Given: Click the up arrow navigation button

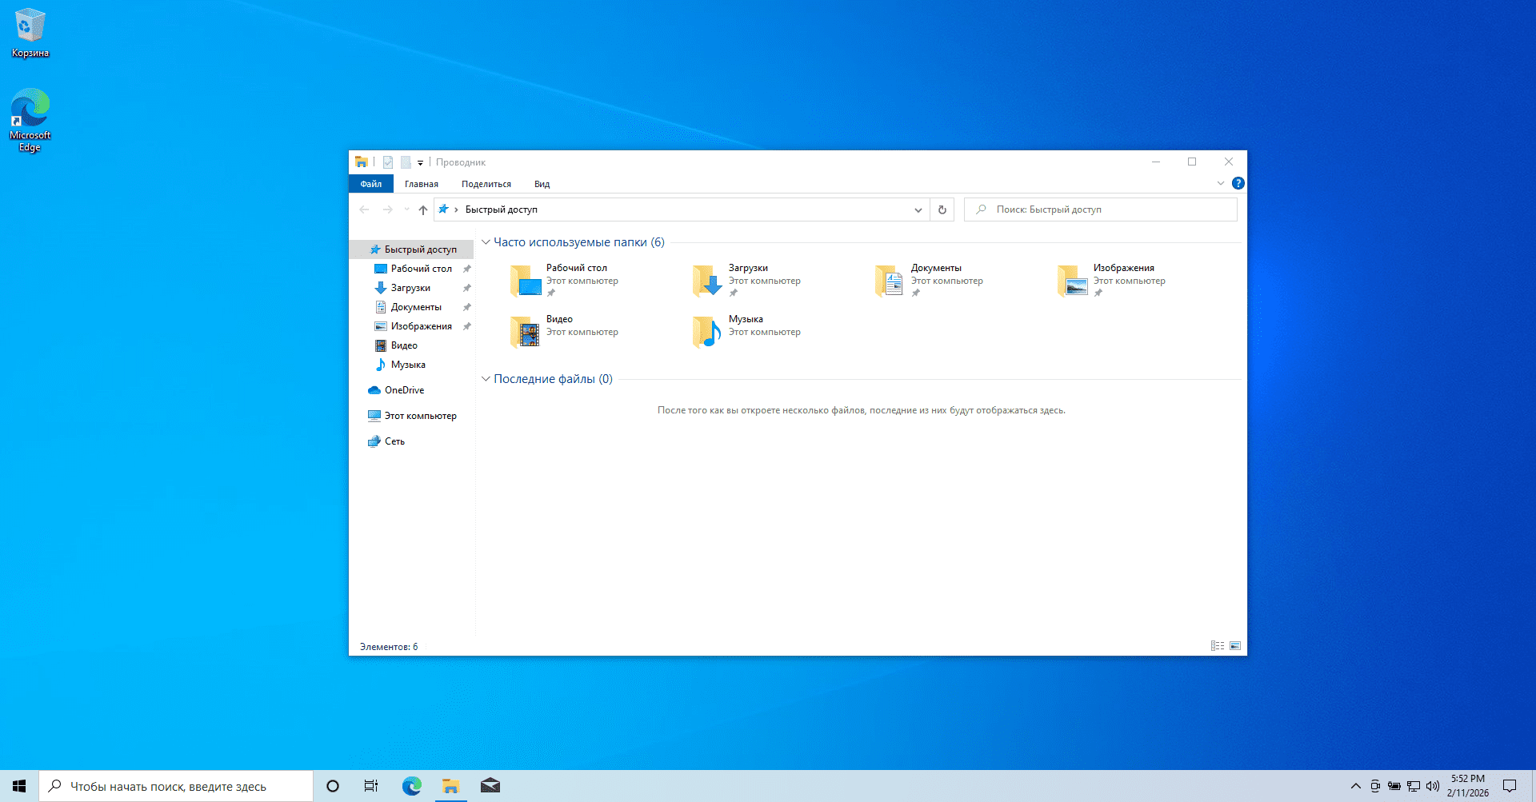Looking at the screenshot, I should [423, 209].
